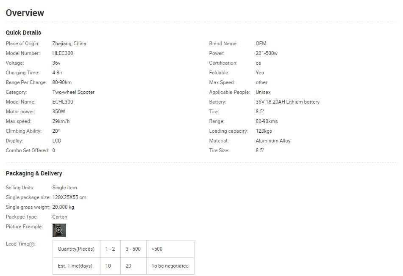Click the Lead Time help question-mark icon

pyautogui.click(x=32, y=244)
